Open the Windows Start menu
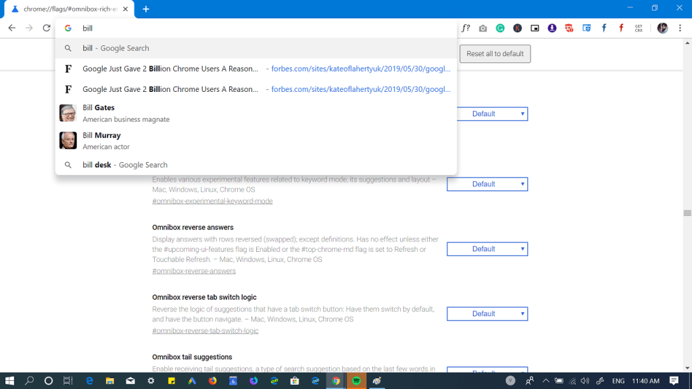692x389 pixels. click(9, 381)
